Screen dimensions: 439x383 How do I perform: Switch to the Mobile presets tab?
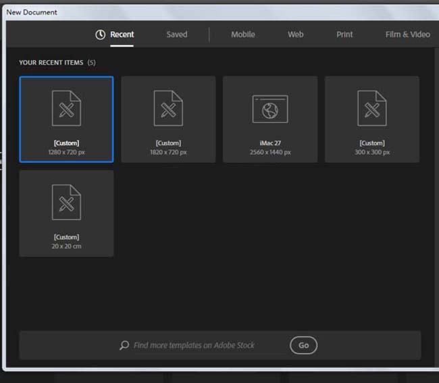pos(243,34)
